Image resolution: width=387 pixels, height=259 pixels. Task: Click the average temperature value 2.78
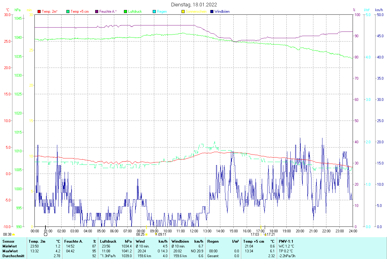pos(57,256)
